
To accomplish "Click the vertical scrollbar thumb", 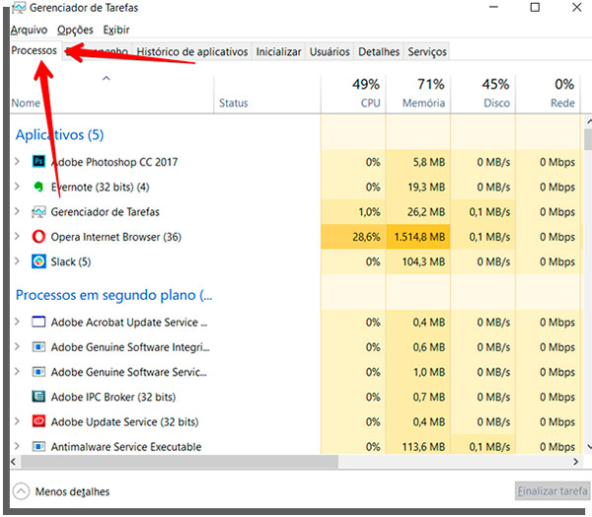I will [x=588, y=139].
